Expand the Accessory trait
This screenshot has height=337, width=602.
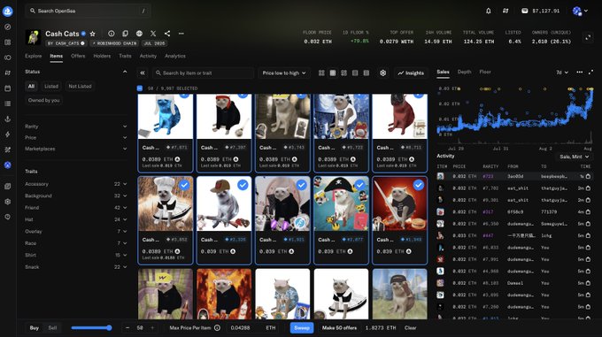(x=75, y=184)
